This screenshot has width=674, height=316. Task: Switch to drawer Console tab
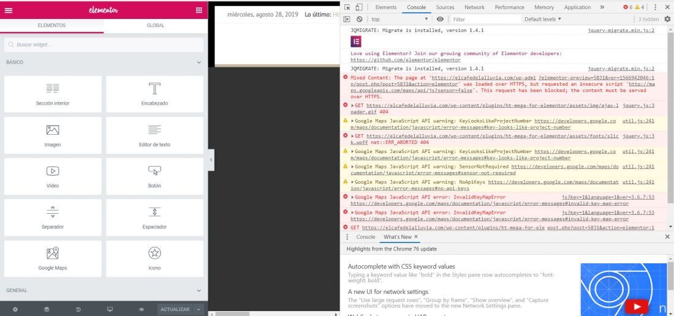point(366,237)
